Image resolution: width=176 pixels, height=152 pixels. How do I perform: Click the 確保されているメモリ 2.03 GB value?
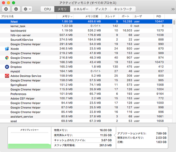click(161, 138)
